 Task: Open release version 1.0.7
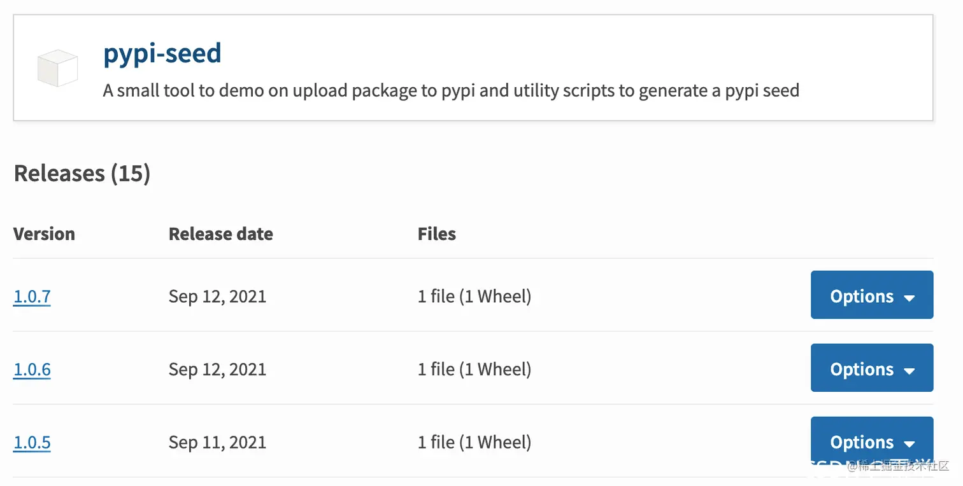(x=32, y=296)
